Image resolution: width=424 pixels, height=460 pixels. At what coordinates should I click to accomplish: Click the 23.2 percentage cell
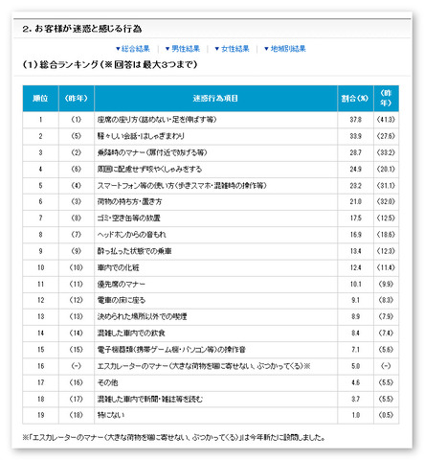(x=355, y=185)
